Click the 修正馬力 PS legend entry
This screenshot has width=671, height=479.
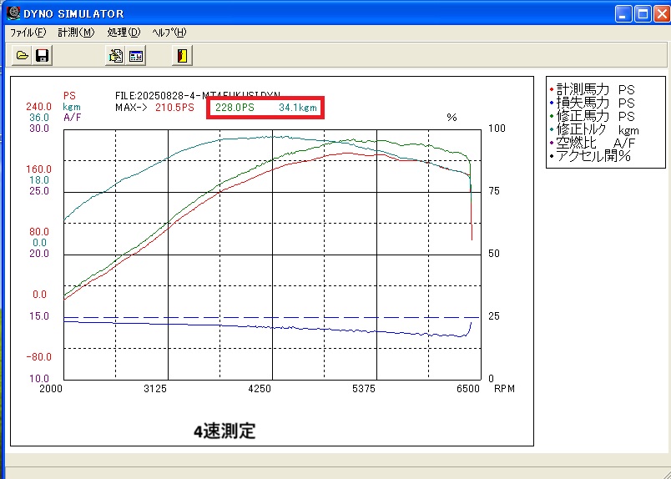click(590, 116)
